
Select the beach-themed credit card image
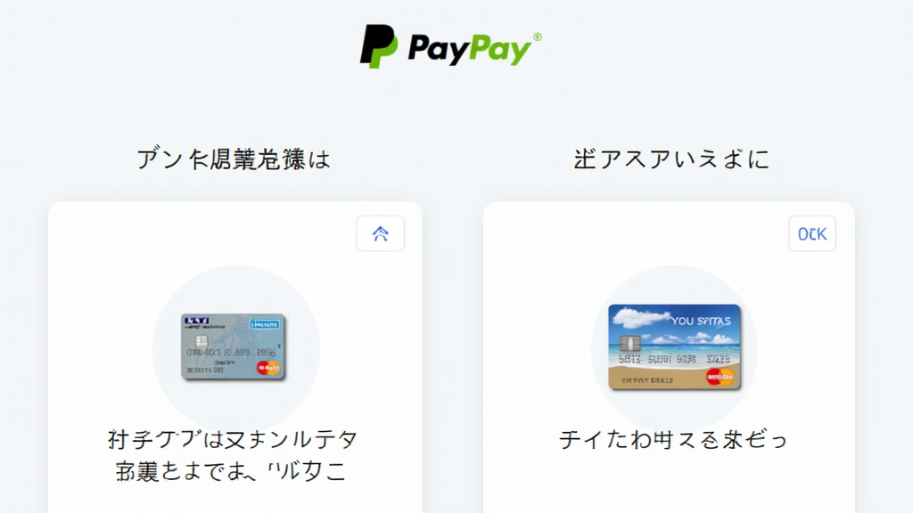tap(674, 346)
